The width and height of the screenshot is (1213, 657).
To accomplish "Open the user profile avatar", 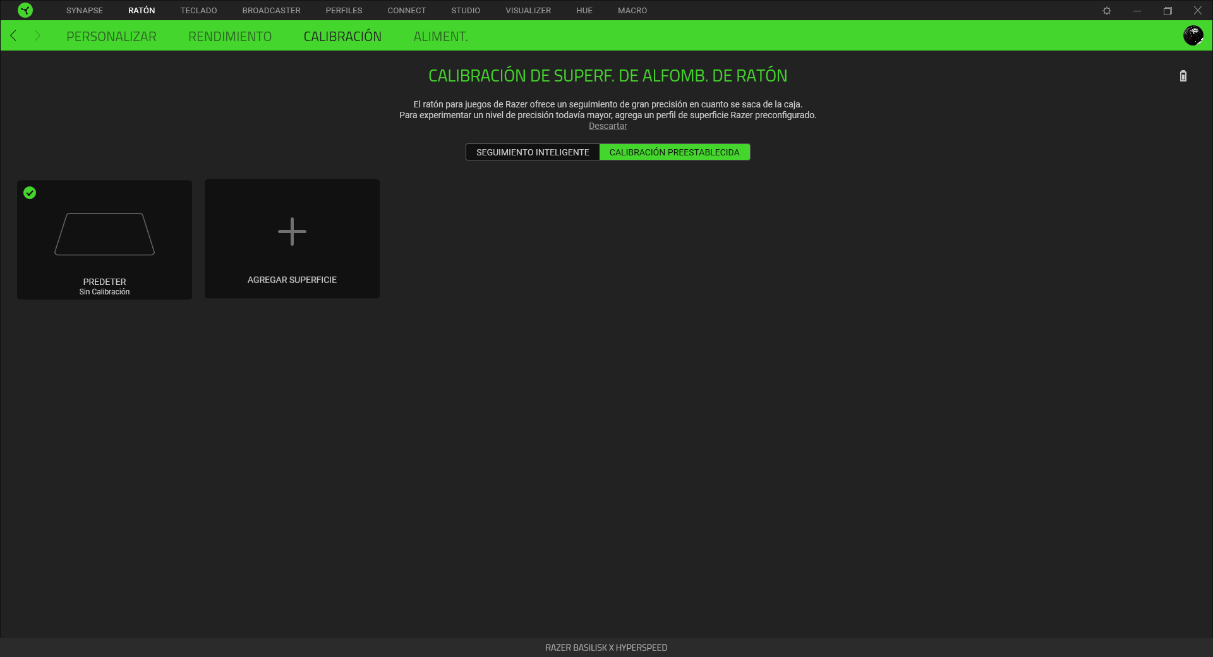I will pos(1193,35).
